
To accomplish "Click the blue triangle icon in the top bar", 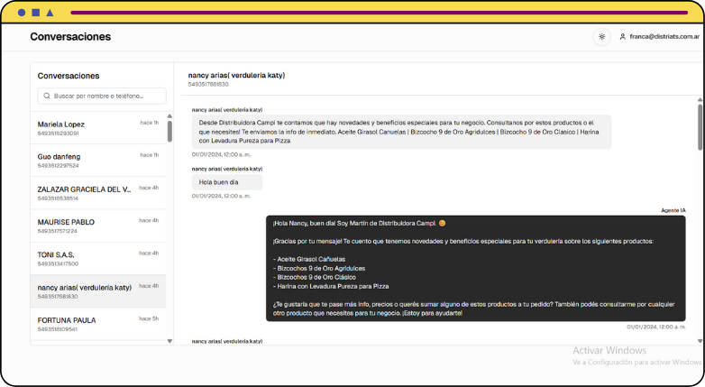I will (x=50, y=13).
